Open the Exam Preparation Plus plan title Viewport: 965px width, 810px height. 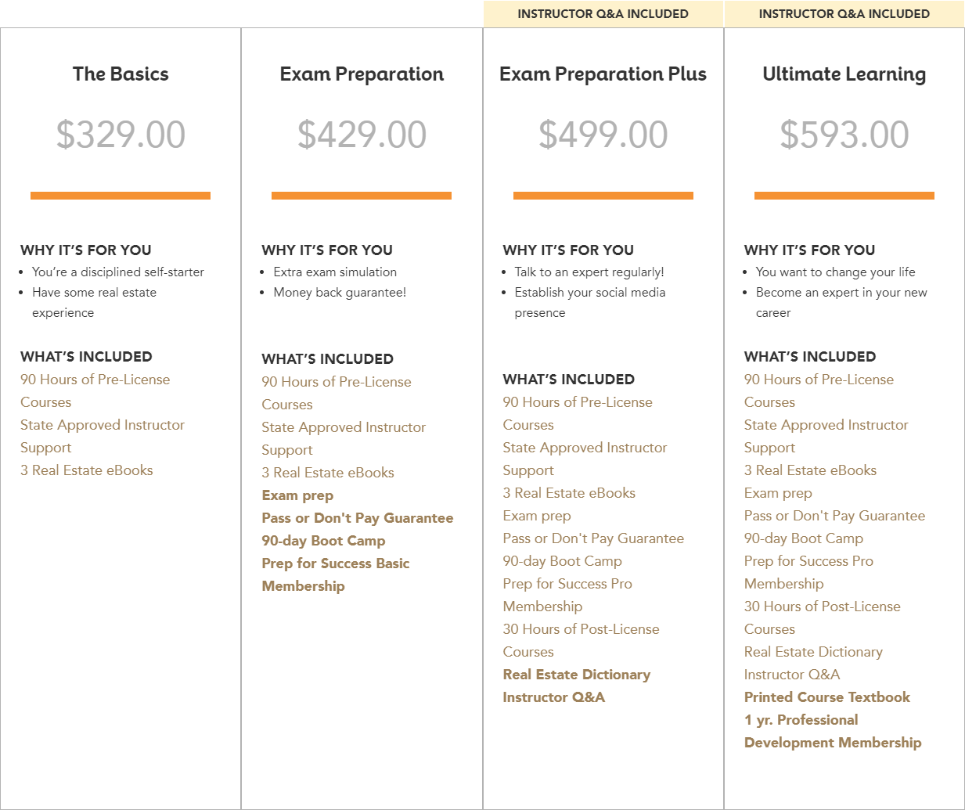coord(603,74)
